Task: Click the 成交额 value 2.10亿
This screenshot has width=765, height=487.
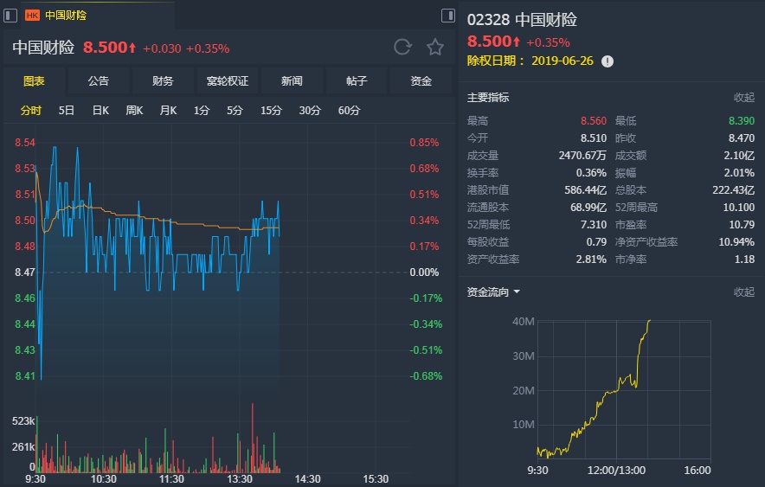Action: click(739, 156)
